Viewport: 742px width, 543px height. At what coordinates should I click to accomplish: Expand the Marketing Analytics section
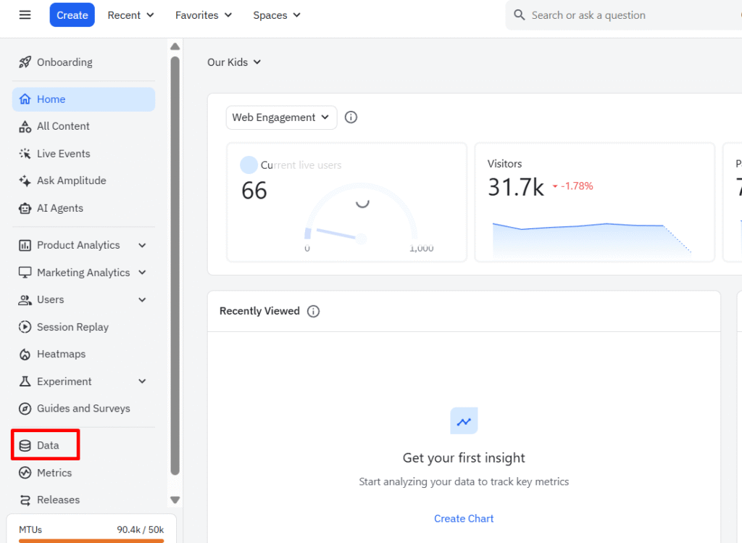click(x=142, y=273)
